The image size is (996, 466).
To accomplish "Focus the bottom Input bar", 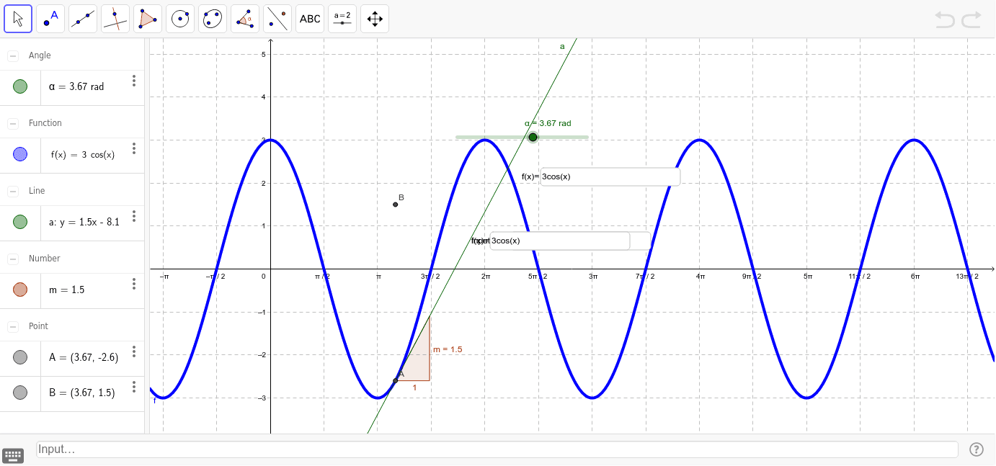I will 497,449.
